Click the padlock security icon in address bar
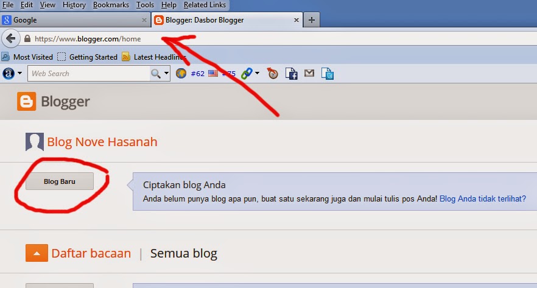This screenshot has height=288, width=537. click(27, 39)
